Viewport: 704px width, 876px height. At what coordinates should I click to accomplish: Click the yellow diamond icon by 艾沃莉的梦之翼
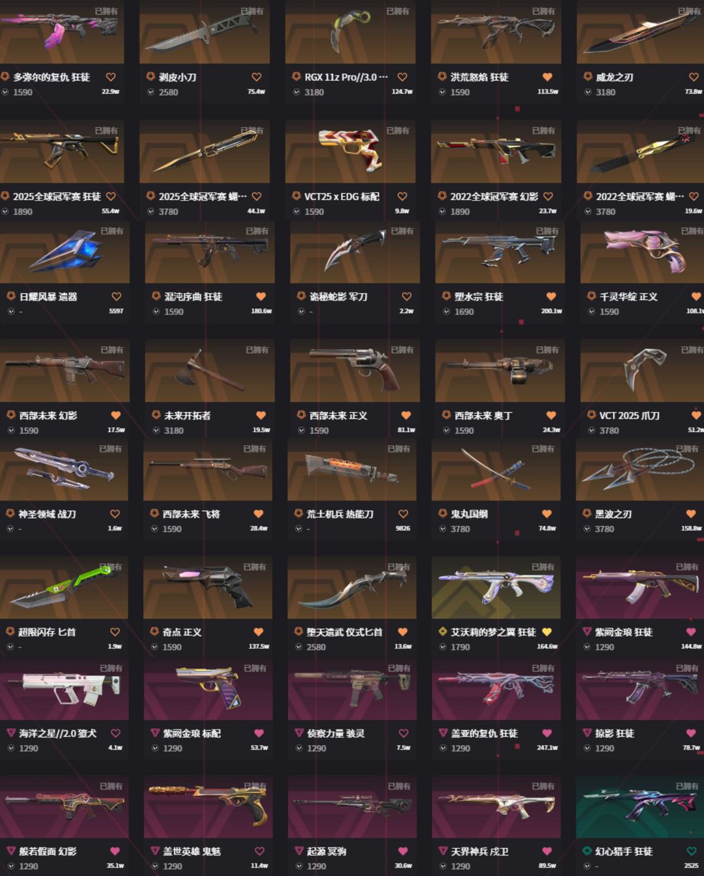click(443, 632)
